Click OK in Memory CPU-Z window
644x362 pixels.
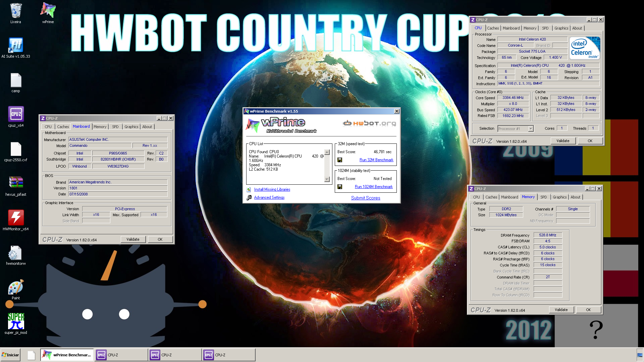click(588, 310)
